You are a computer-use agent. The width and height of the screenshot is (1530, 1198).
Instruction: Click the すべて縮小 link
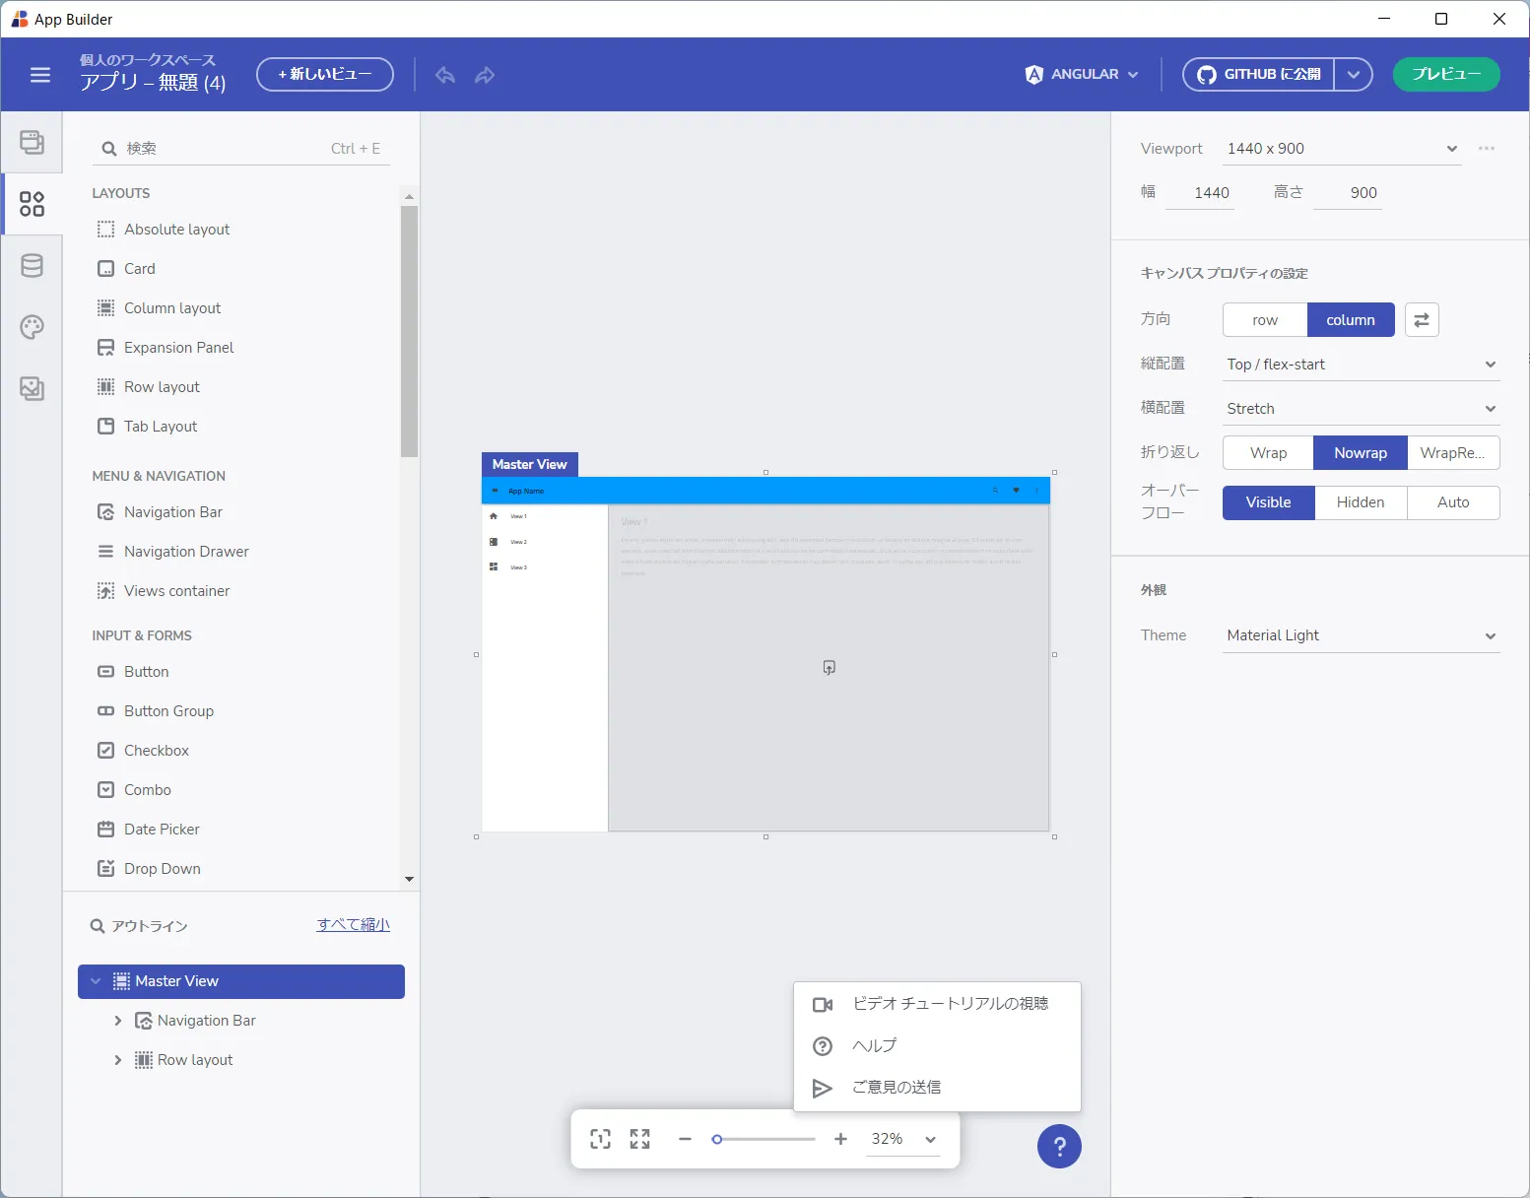(x=353, y=925)
